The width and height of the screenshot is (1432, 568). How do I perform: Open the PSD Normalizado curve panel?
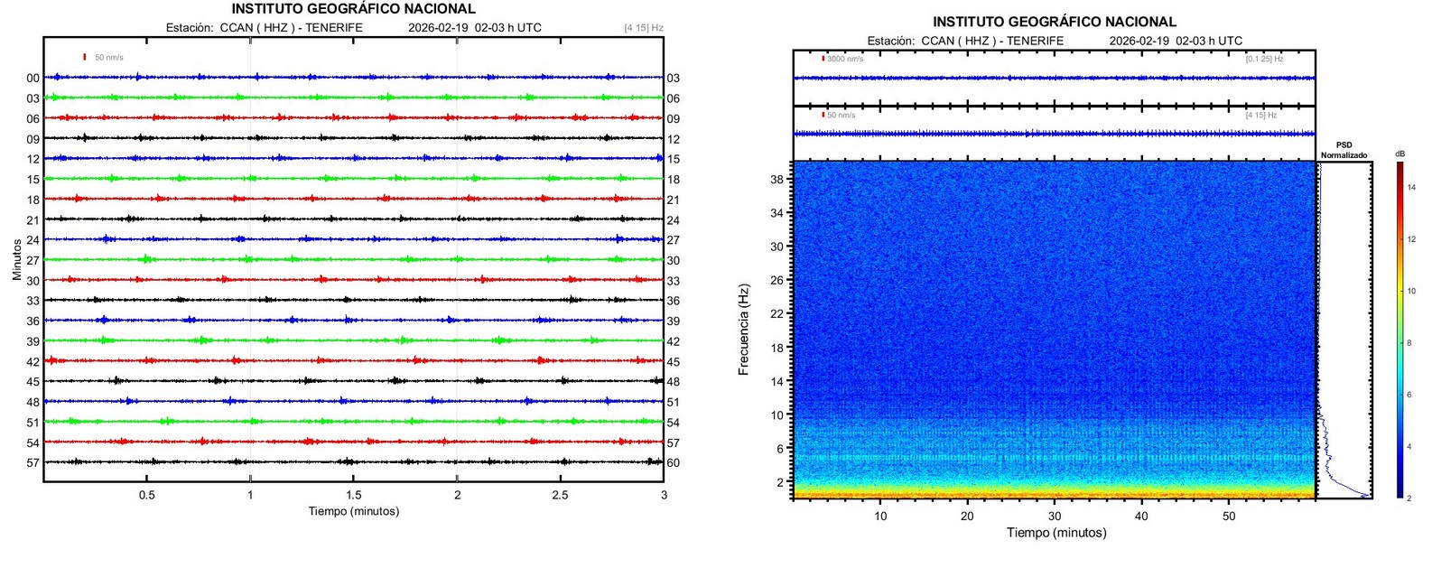click(x=1344, y=330)
